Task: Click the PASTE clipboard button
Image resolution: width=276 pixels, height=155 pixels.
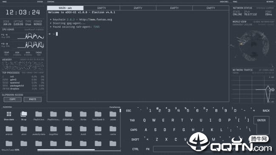Action: point(33,100)
